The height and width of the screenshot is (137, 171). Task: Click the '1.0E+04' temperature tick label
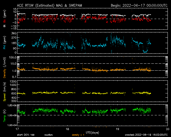pos(12,125)
